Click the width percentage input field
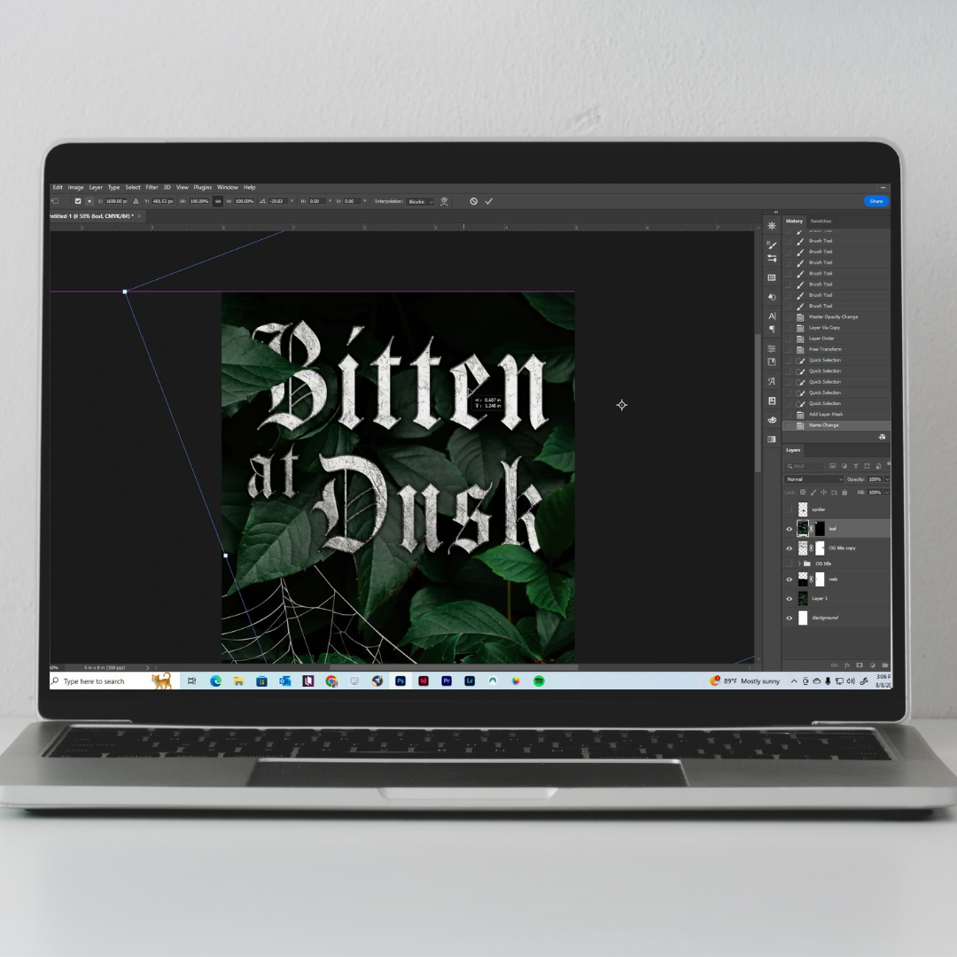 pos(199,201)
